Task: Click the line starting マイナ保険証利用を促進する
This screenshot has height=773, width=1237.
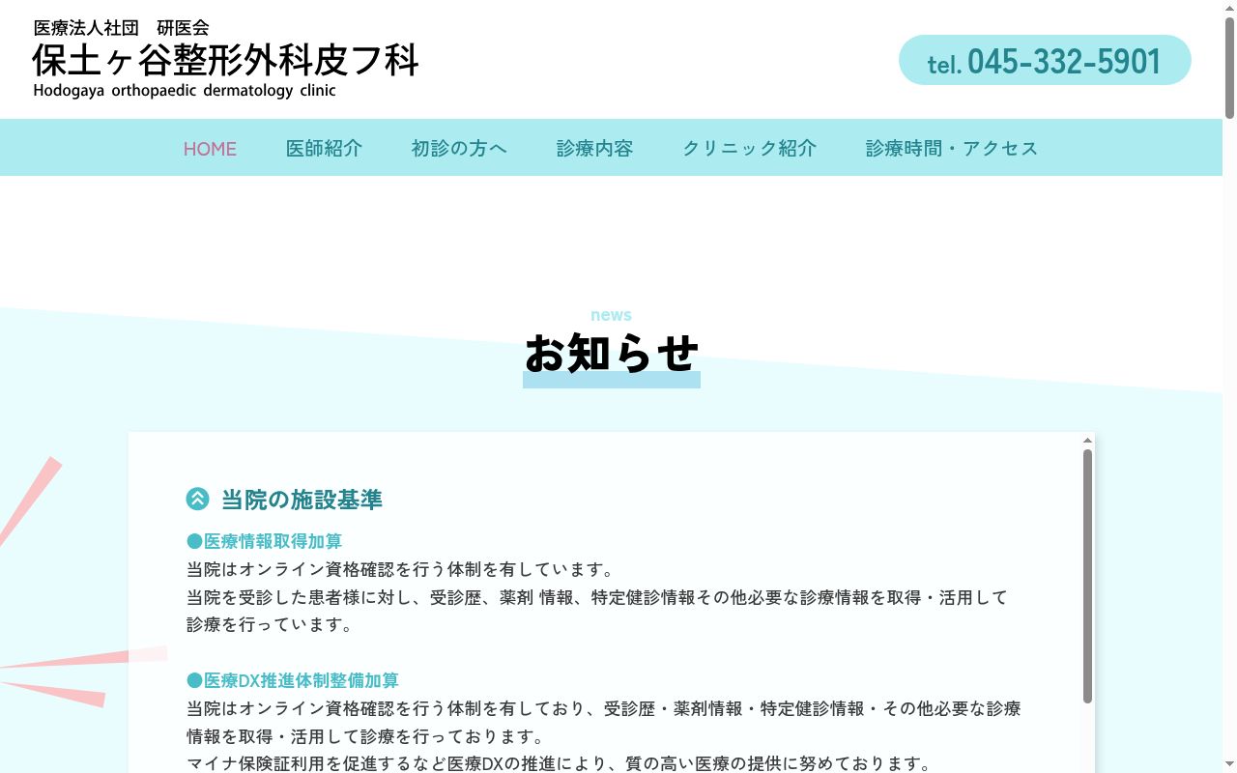Action: click(559, 763)
